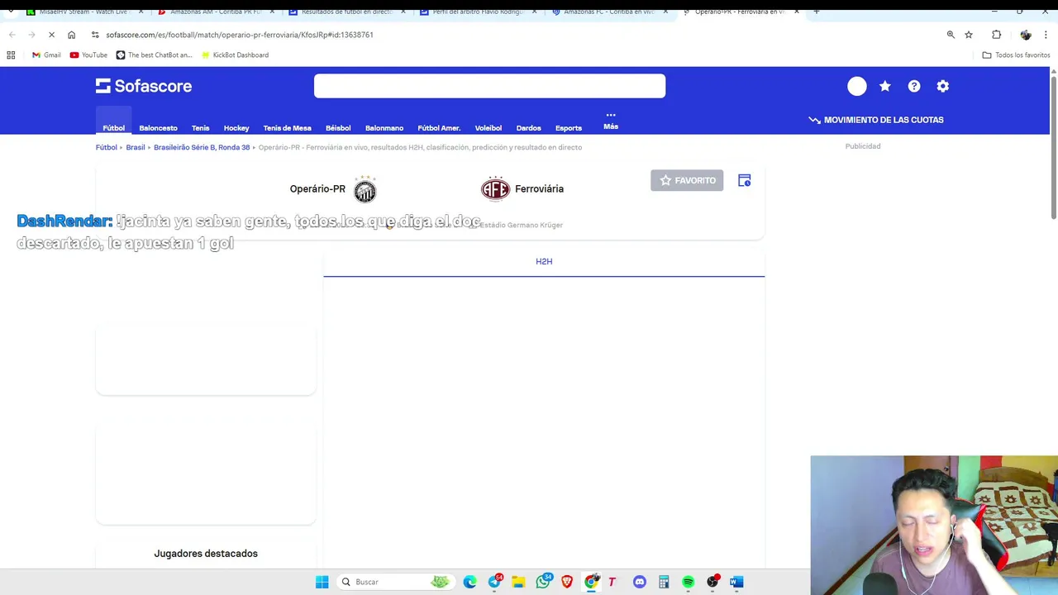Follow the Brasil breadcrumb link
Image resolution: width=1058 pixels, height=595 pixels.
(x=135, y=147)
